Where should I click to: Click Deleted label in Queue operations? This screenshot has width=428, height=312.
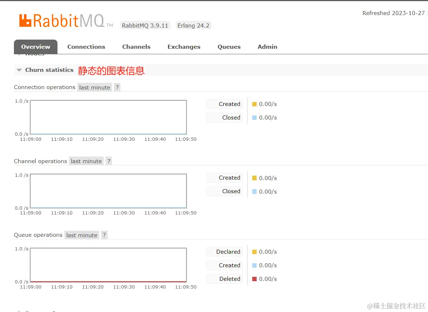point(224,279)
